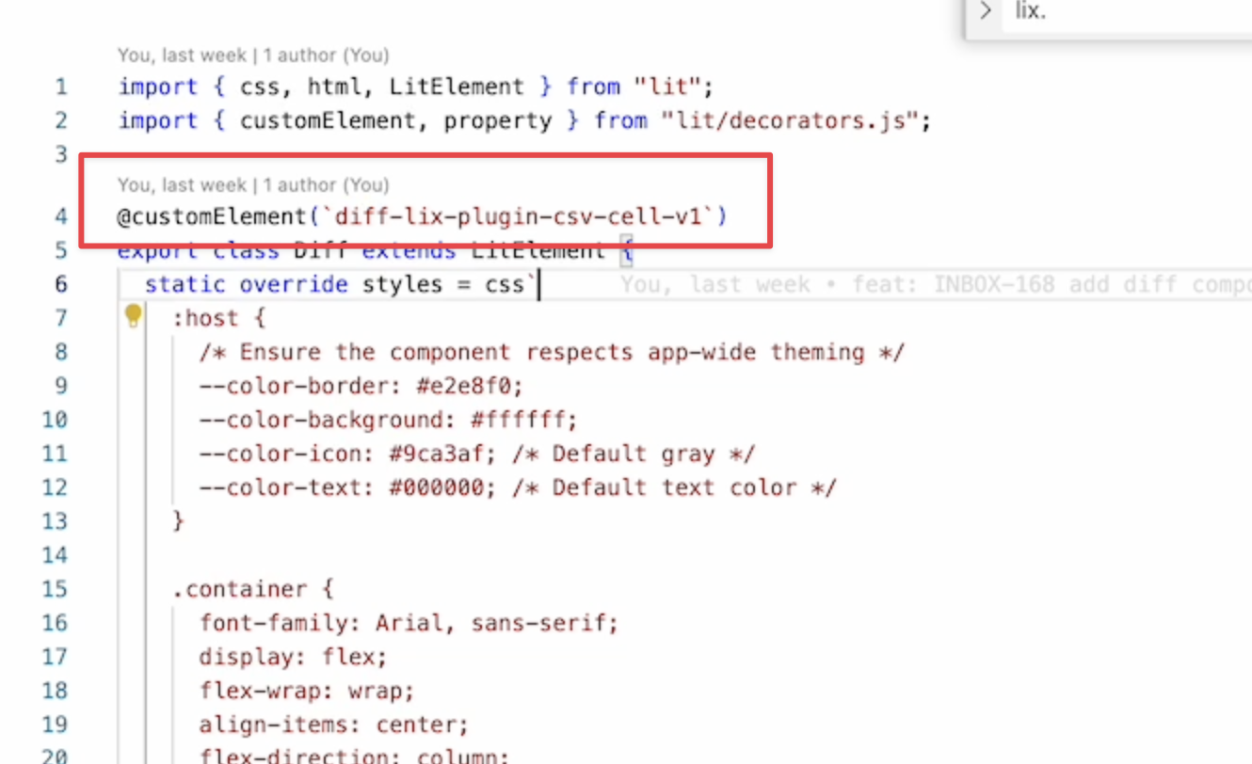This screenshot has width=1252, height=764.
Task: Open the author code lens above @customElement line
Action: point(253,184)
